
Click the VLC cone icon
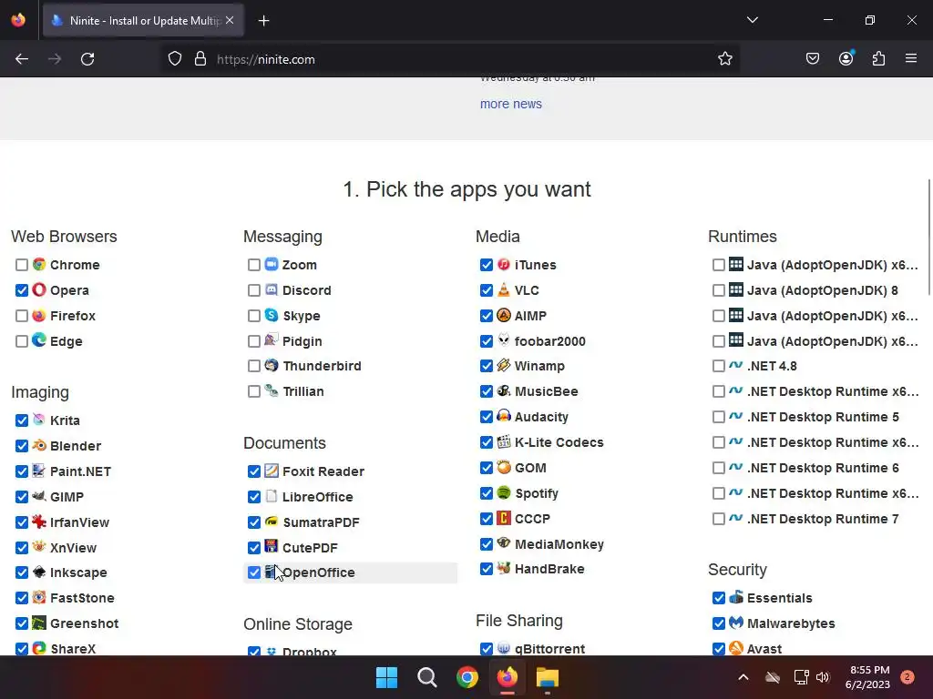click(x=504, y=290)
